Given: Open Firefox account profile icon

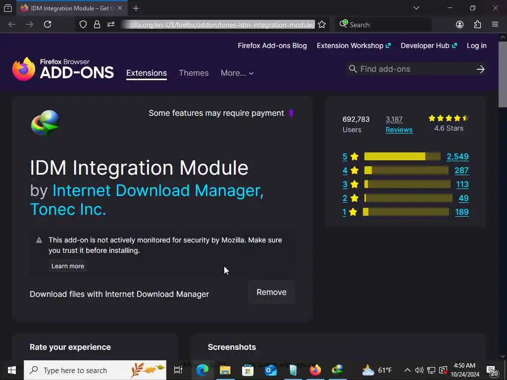Looking at the screenshot, I should click(x=459, y=25).
